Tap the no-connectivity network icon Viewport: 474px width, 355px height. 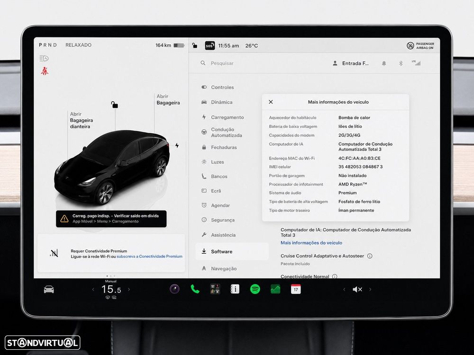(x=54, y=253)
